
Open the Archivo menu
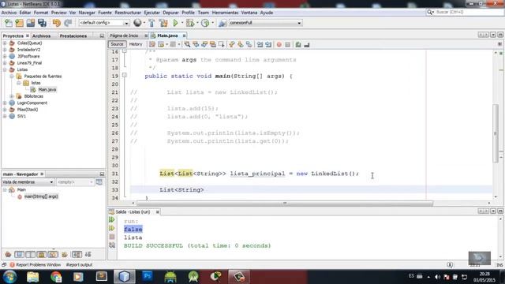9,13
